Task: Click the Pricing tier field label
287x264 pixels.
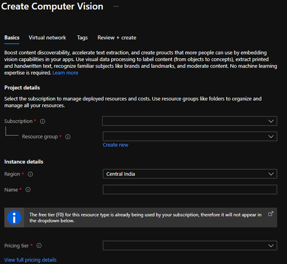Action: [17, 246]
